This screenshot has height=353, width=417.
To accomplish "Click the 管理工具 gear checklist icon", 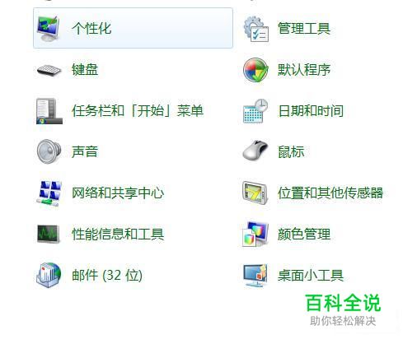I will pyautogui.click(x=255, y=29).
